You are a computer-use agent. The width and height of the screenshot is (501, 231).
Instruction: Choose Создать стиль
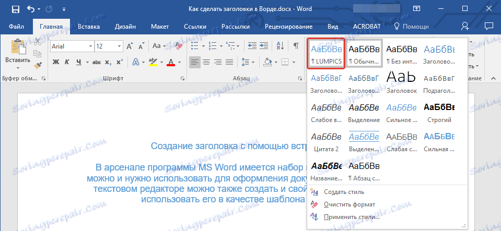[344, 192]
